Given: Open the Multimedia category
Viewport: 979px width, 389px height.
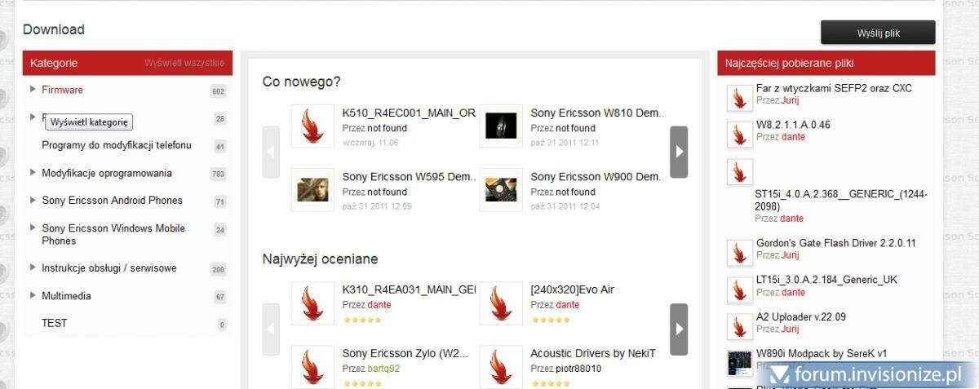Looking at the screenshot, I should [66, 296].
